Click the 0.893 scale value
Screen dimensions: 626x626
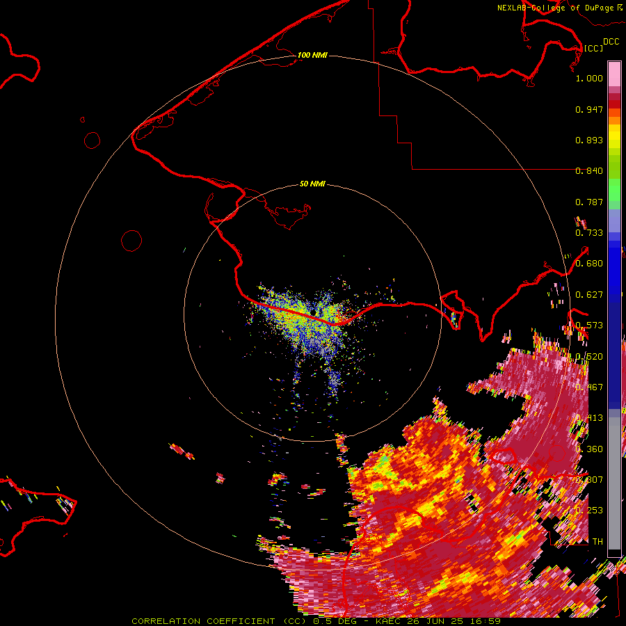[589, 140]
